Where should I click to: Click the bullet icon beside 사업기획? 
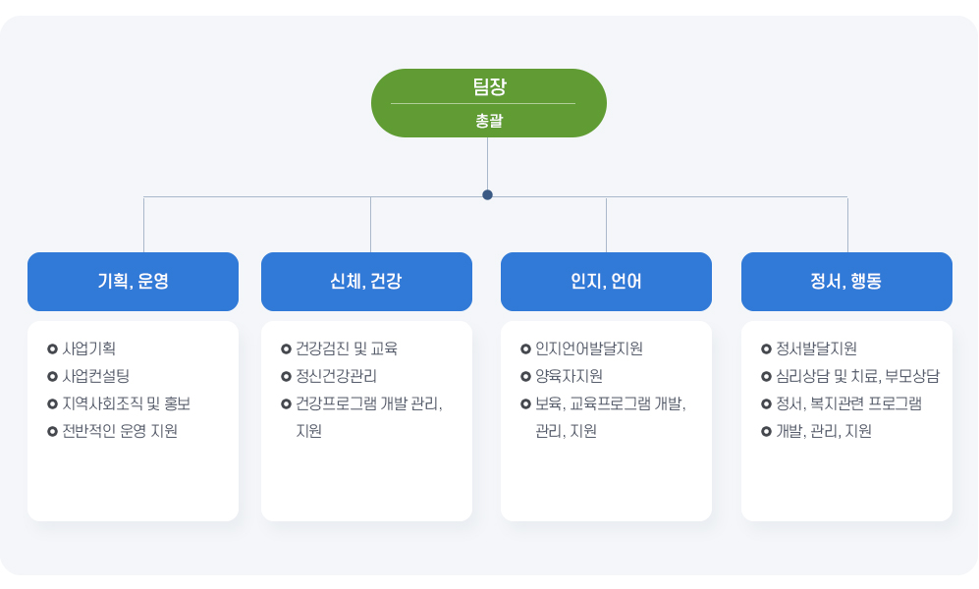[52, 348]
